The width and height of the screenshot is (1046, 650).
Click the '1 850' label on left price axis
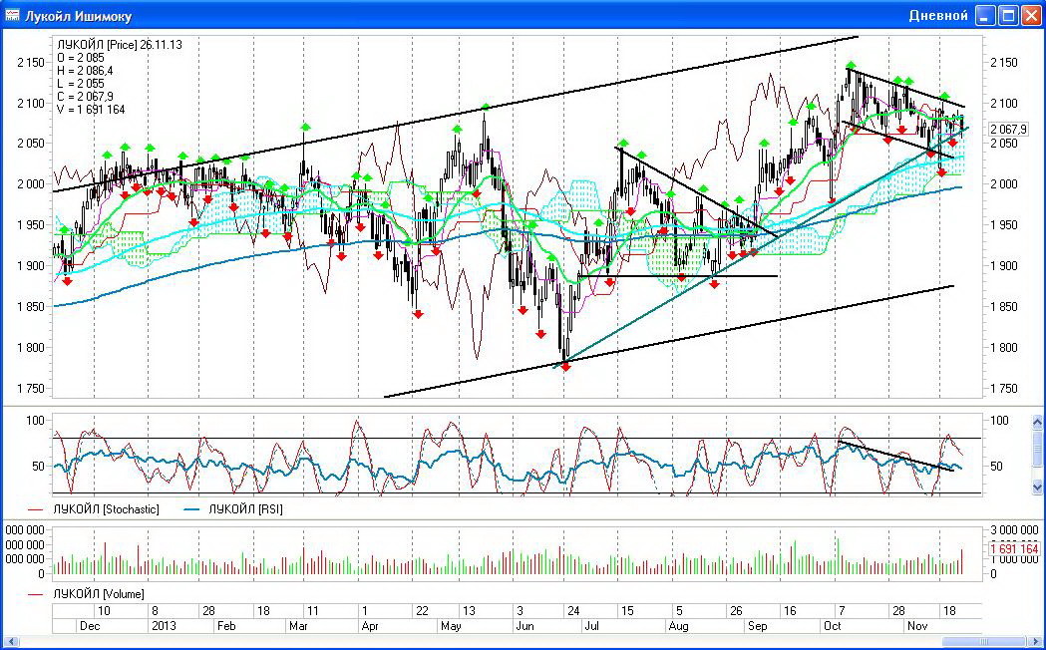point(31,307)
